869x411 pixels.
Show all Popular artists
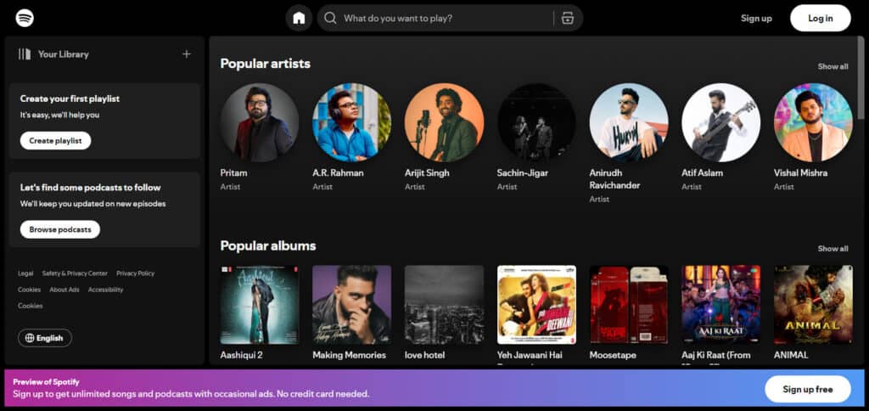833,66
